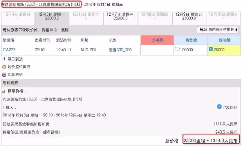Viewport: 242px width, 146px height.
Task: Open the 空客330_200 aircraft type link
Action: coord(120,50)
